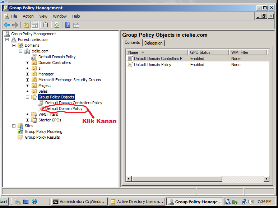278x208 pixels.
Task: Click the network connection tray icon
Action: coord(245,202)
